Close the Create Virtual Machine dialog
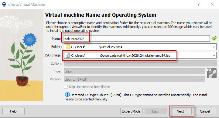Image resolution: width=219 pixels, height=118 pixels. 212,4
